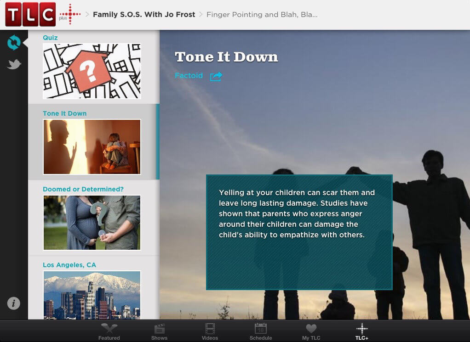The height and width of the screenshot is (342, 470).
Task: Tap the TLC plus logo icon
Action: pos(70,14)
